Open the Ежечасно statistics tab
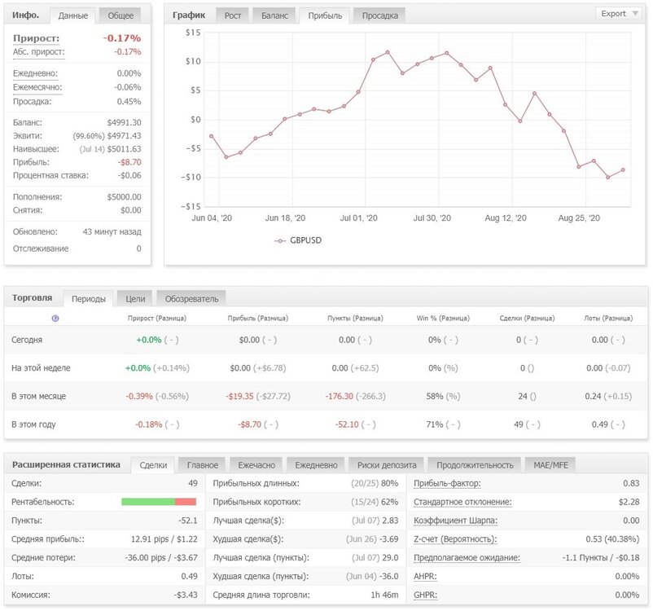653x611 pixels. pyautogui.click(x=256, y=465)
